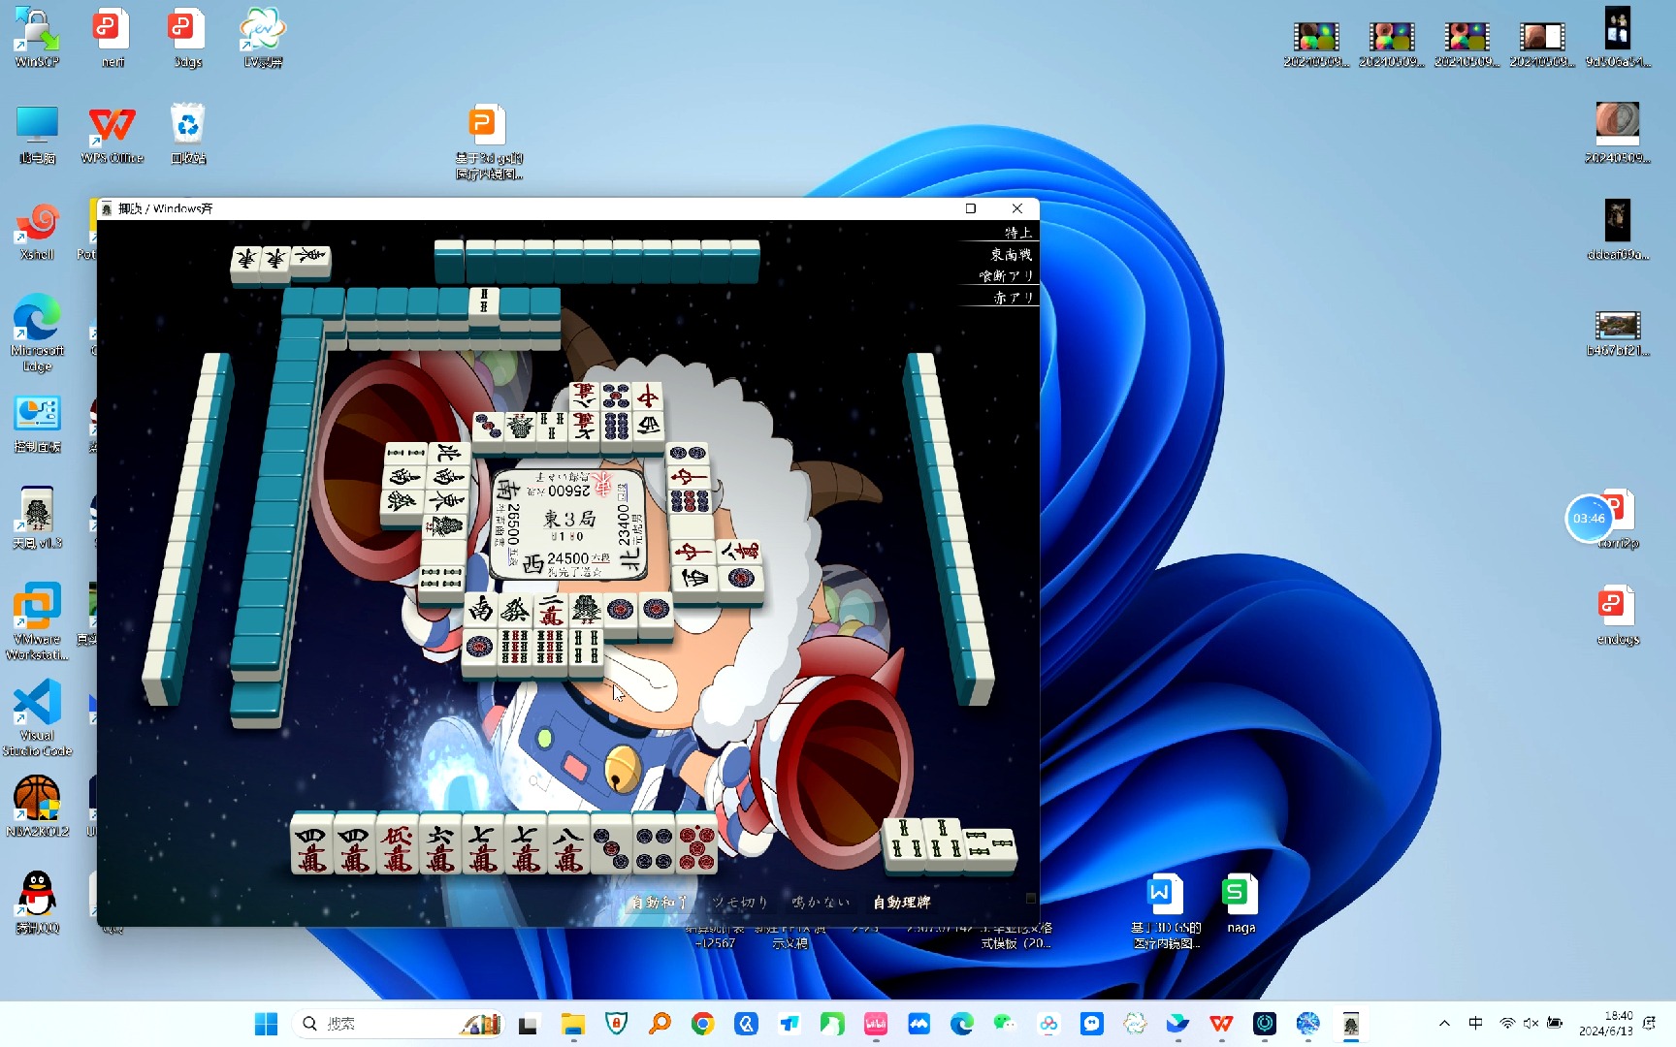
Task: Open the b467bf21 image thumbnail on desktop
Action: click(1618, 333)
